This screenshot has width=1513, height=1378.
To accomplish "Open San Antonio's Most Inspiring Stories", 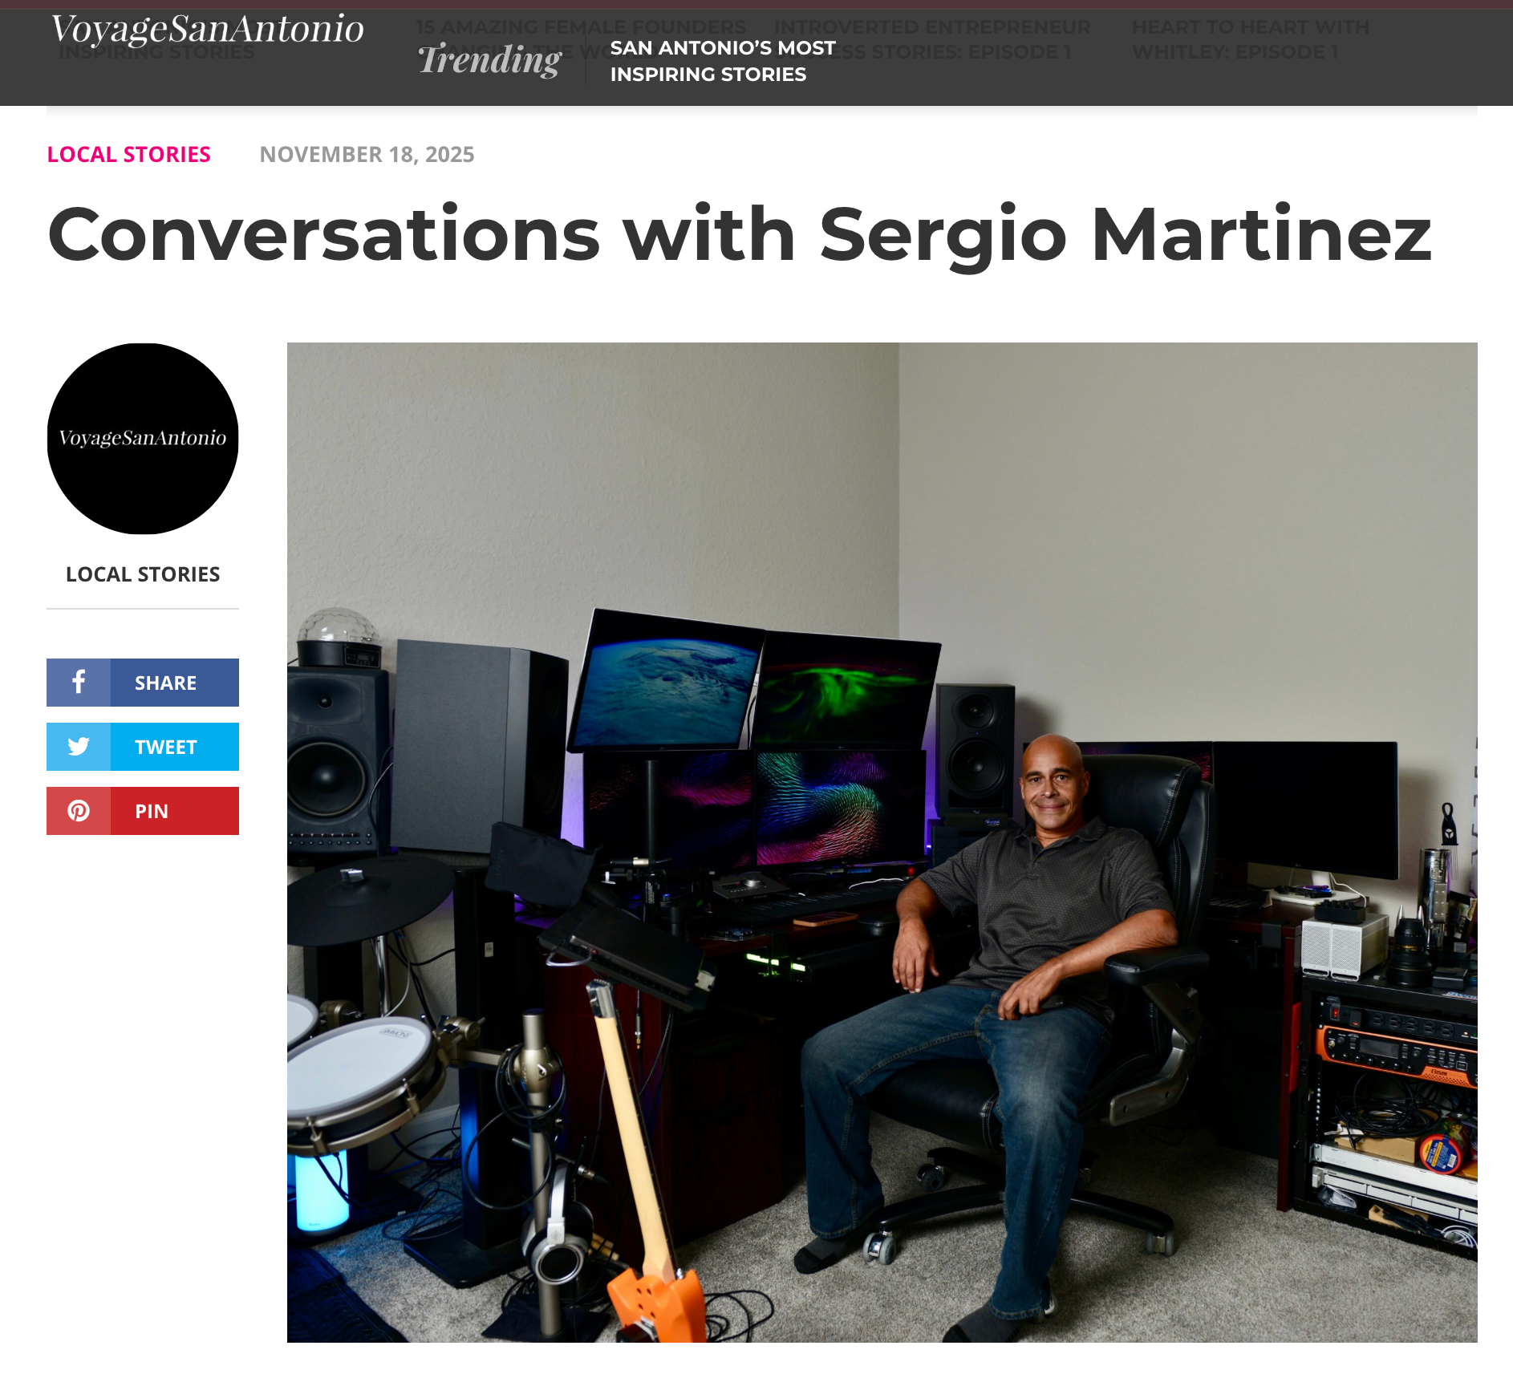I will coord(723,61).
